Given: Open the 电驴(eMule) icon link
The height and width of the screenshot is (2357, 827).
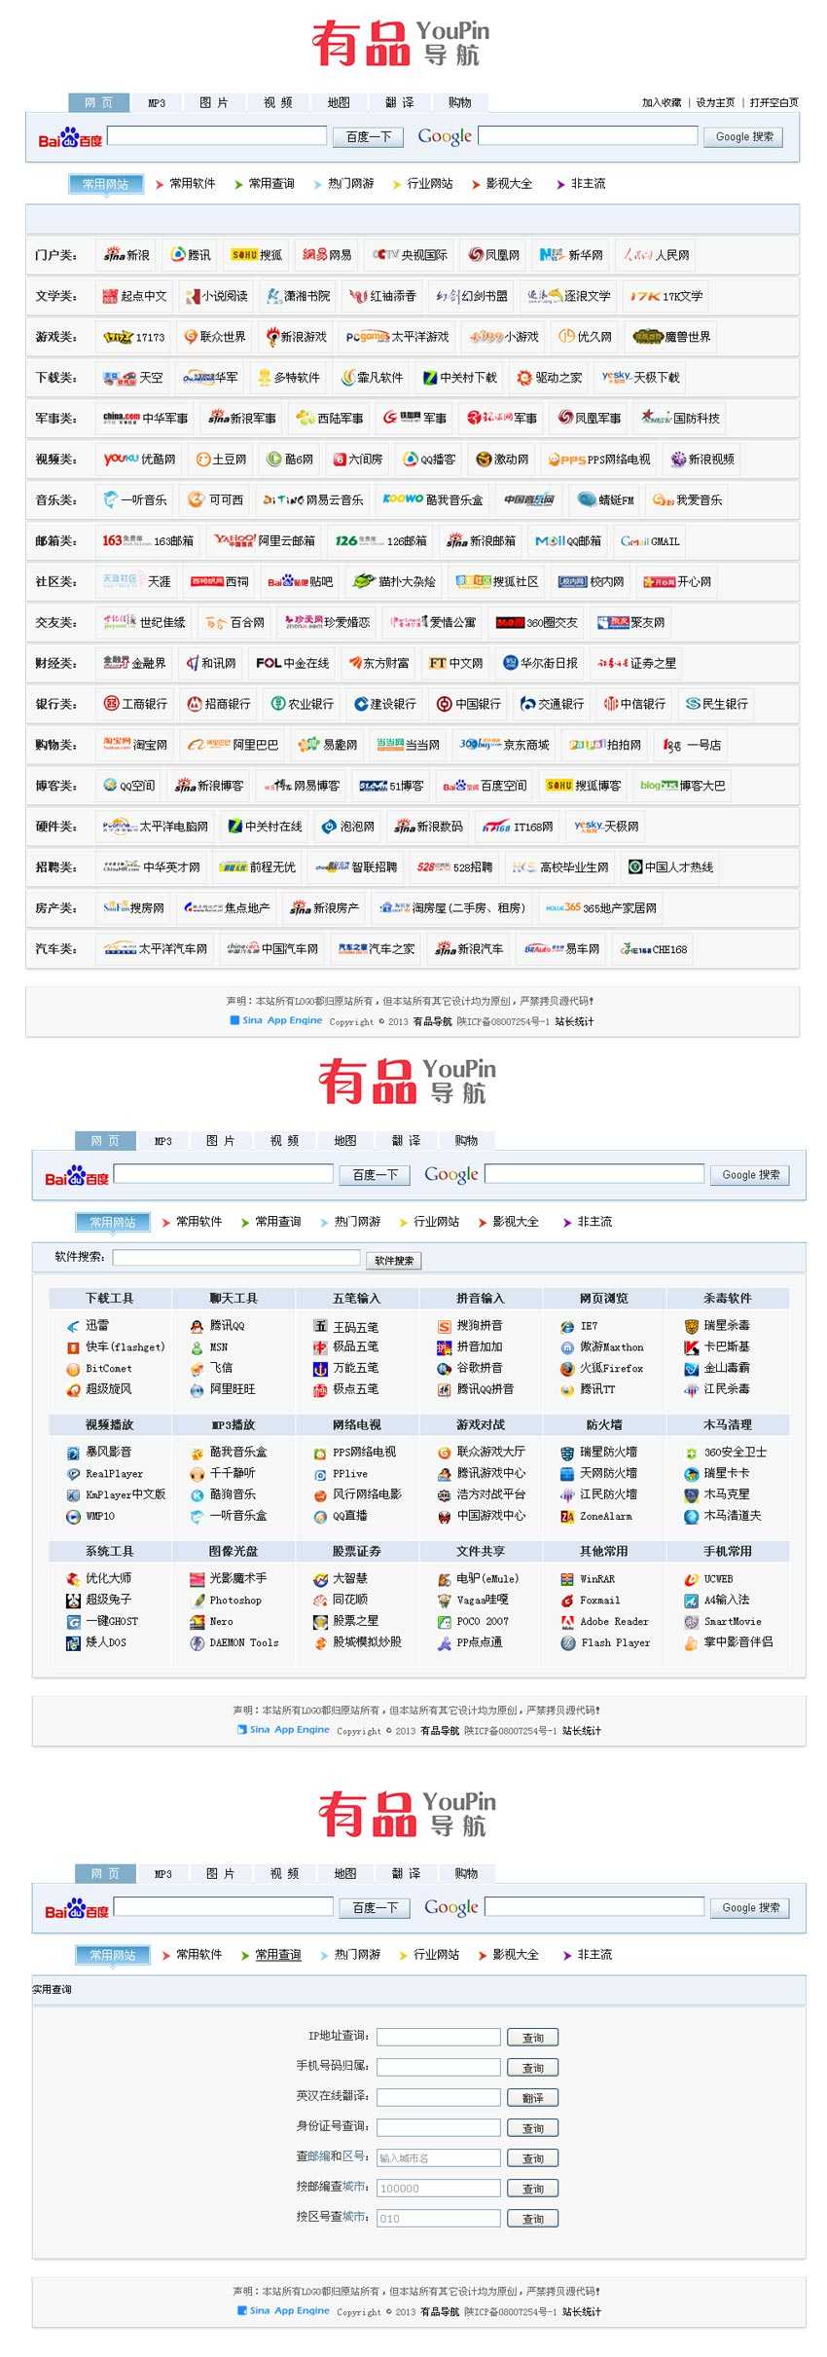Looking at the screenshot, I should pos(444,1579).
